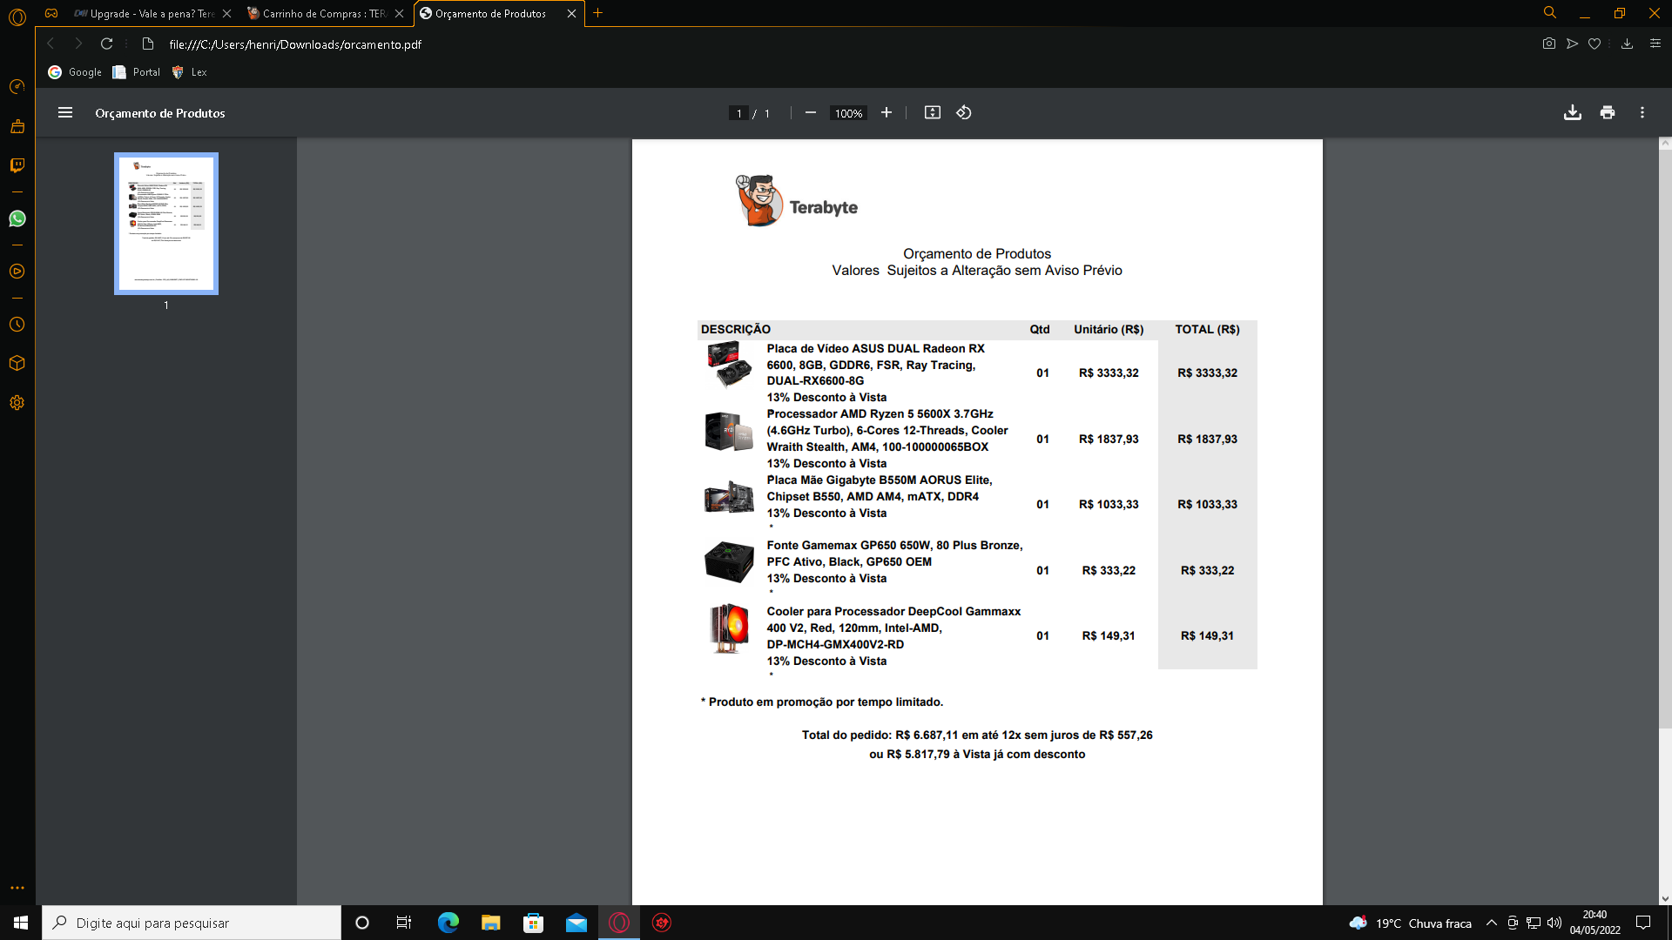
Task: Open History clock sidebar icon
Action: pyautogui.click(x=17, y=325)
